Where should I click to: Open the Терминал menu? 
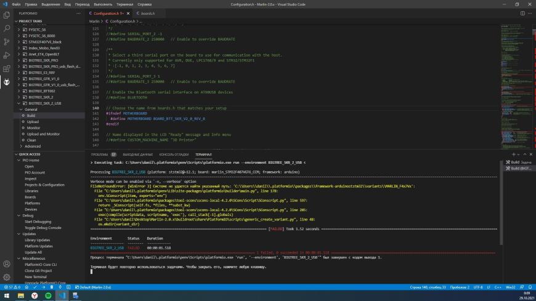click(125, 4)
